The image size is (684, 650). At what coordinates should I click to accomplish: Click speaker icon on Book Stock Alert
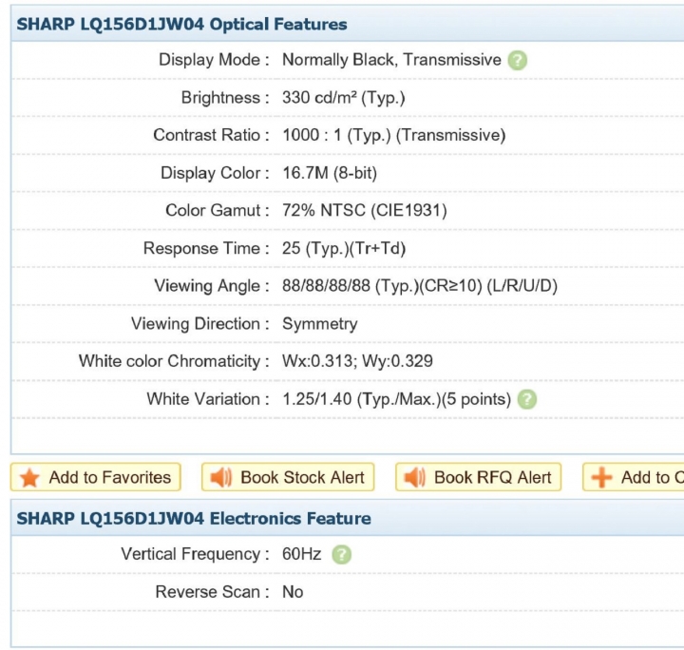tap(220, 478)
